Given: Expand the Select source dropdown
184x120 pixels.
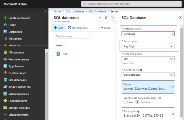Looking at the screenshot, I should coord(148,75).
